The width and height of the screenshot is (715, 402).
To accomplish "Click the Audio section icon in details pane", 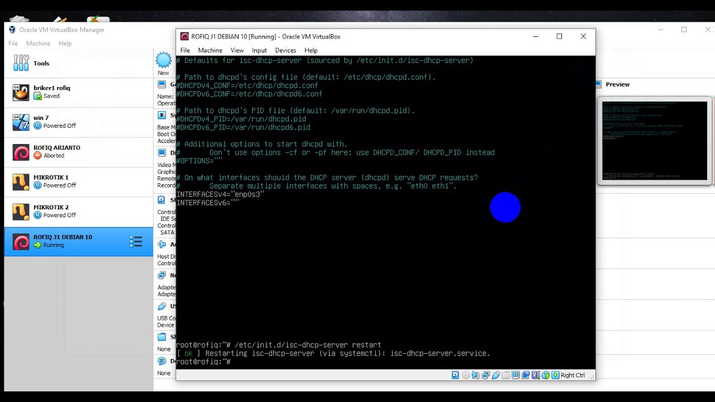I will click(161, 244).
